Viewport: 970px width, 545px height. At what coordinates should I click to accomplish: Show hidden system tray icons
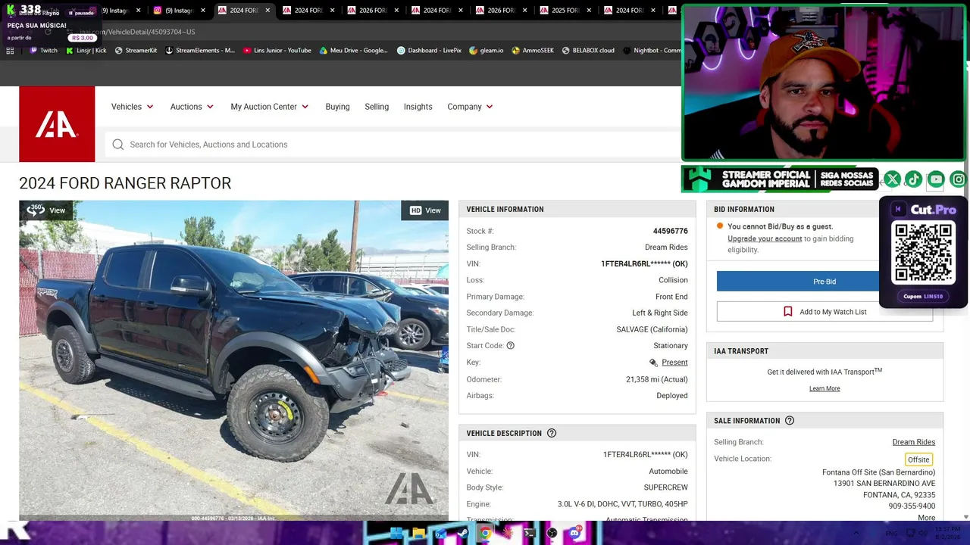pyautogui.click(x=856, y=534)
